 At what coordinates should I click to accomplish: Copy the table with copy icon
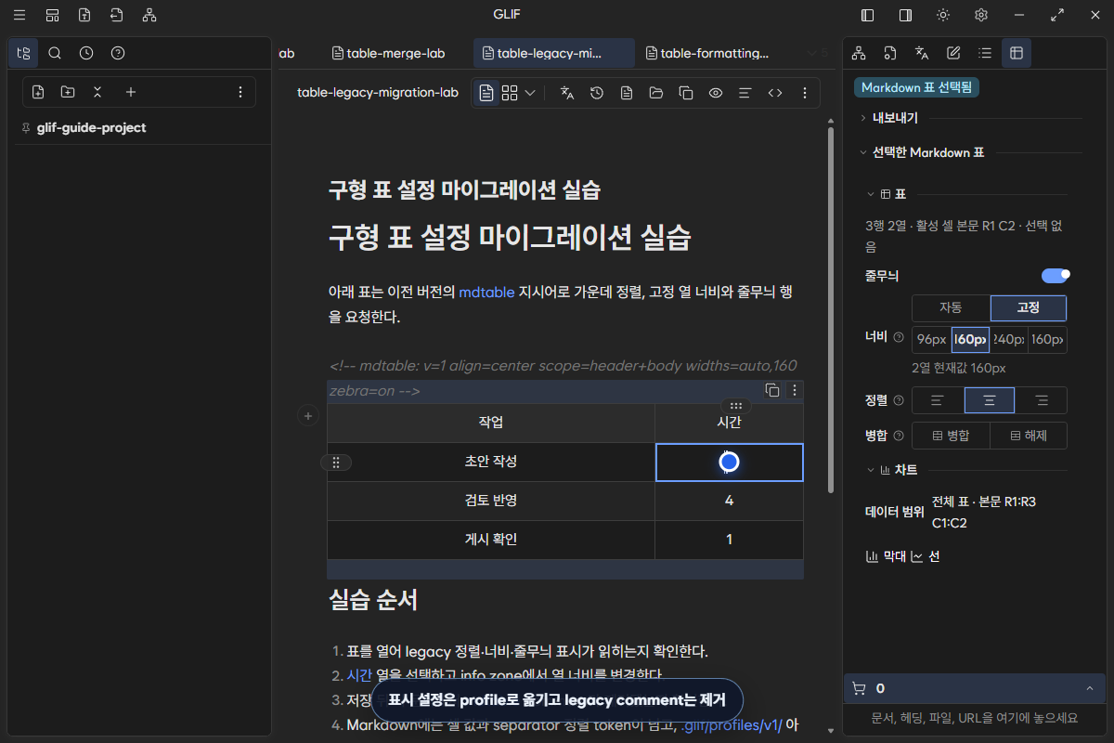tap(772, 390)
